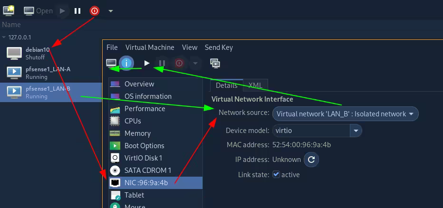443x208 pixels.
Task: Select Memory in the hardware list
Action: [156, 133]
